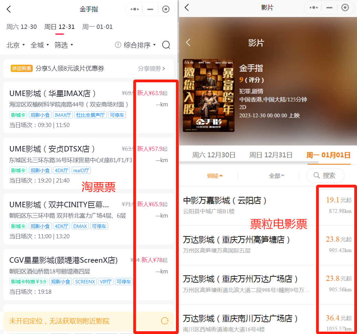Open UME影城（华星IMAX店）cinema
This screenshot has height=334, width=357.
click(88, 107)
